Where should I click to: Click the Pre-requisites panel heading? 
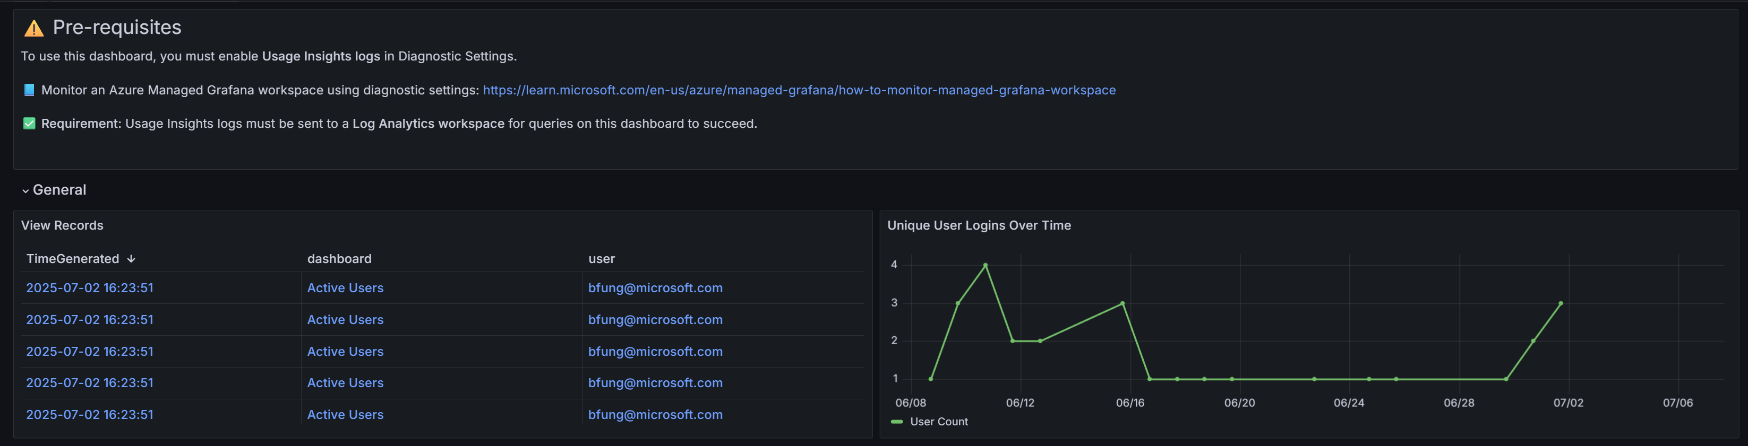pyautogui.click(x=117, y=27)
